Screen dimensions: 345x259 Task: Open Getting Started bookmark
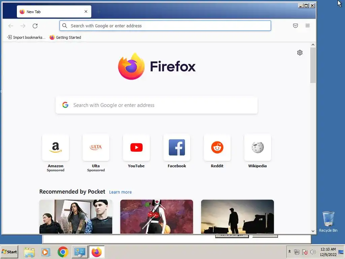[x=65, y=37]
